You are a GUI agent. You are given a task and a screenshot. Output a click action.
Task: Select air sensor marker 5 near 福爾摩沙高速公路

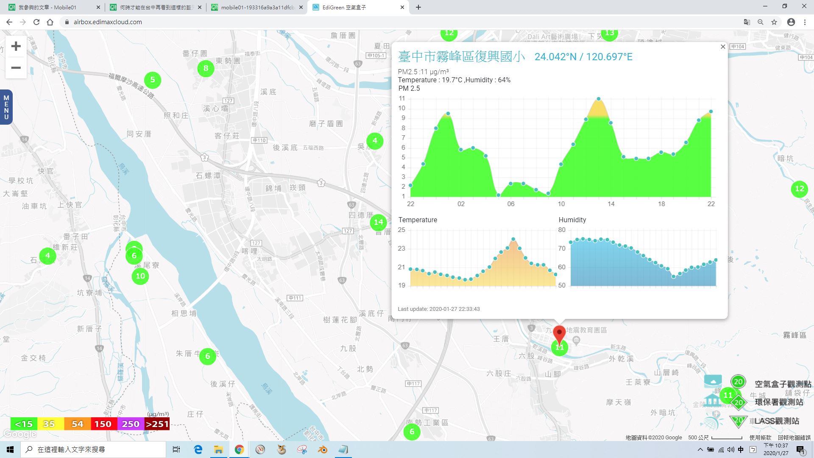point(153,80)
